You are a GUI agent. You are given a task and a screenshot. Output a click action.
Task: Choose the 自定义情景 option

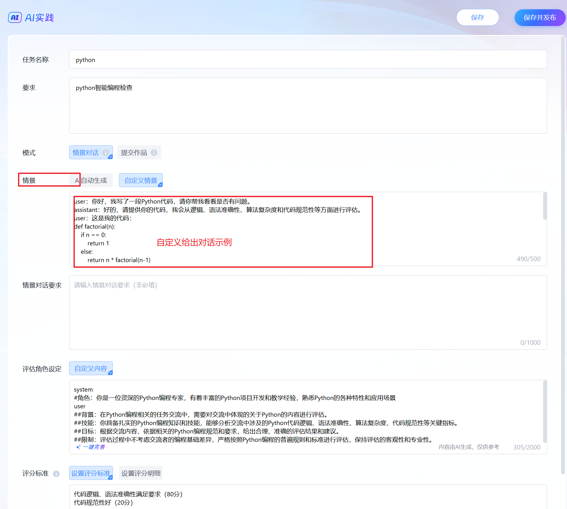pos(141,180)
